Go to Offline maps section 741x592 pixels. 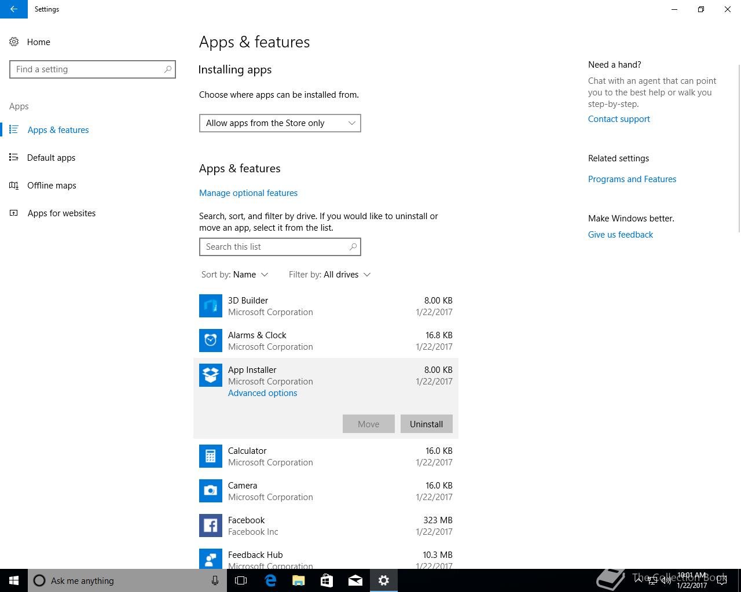pos(52,185)
